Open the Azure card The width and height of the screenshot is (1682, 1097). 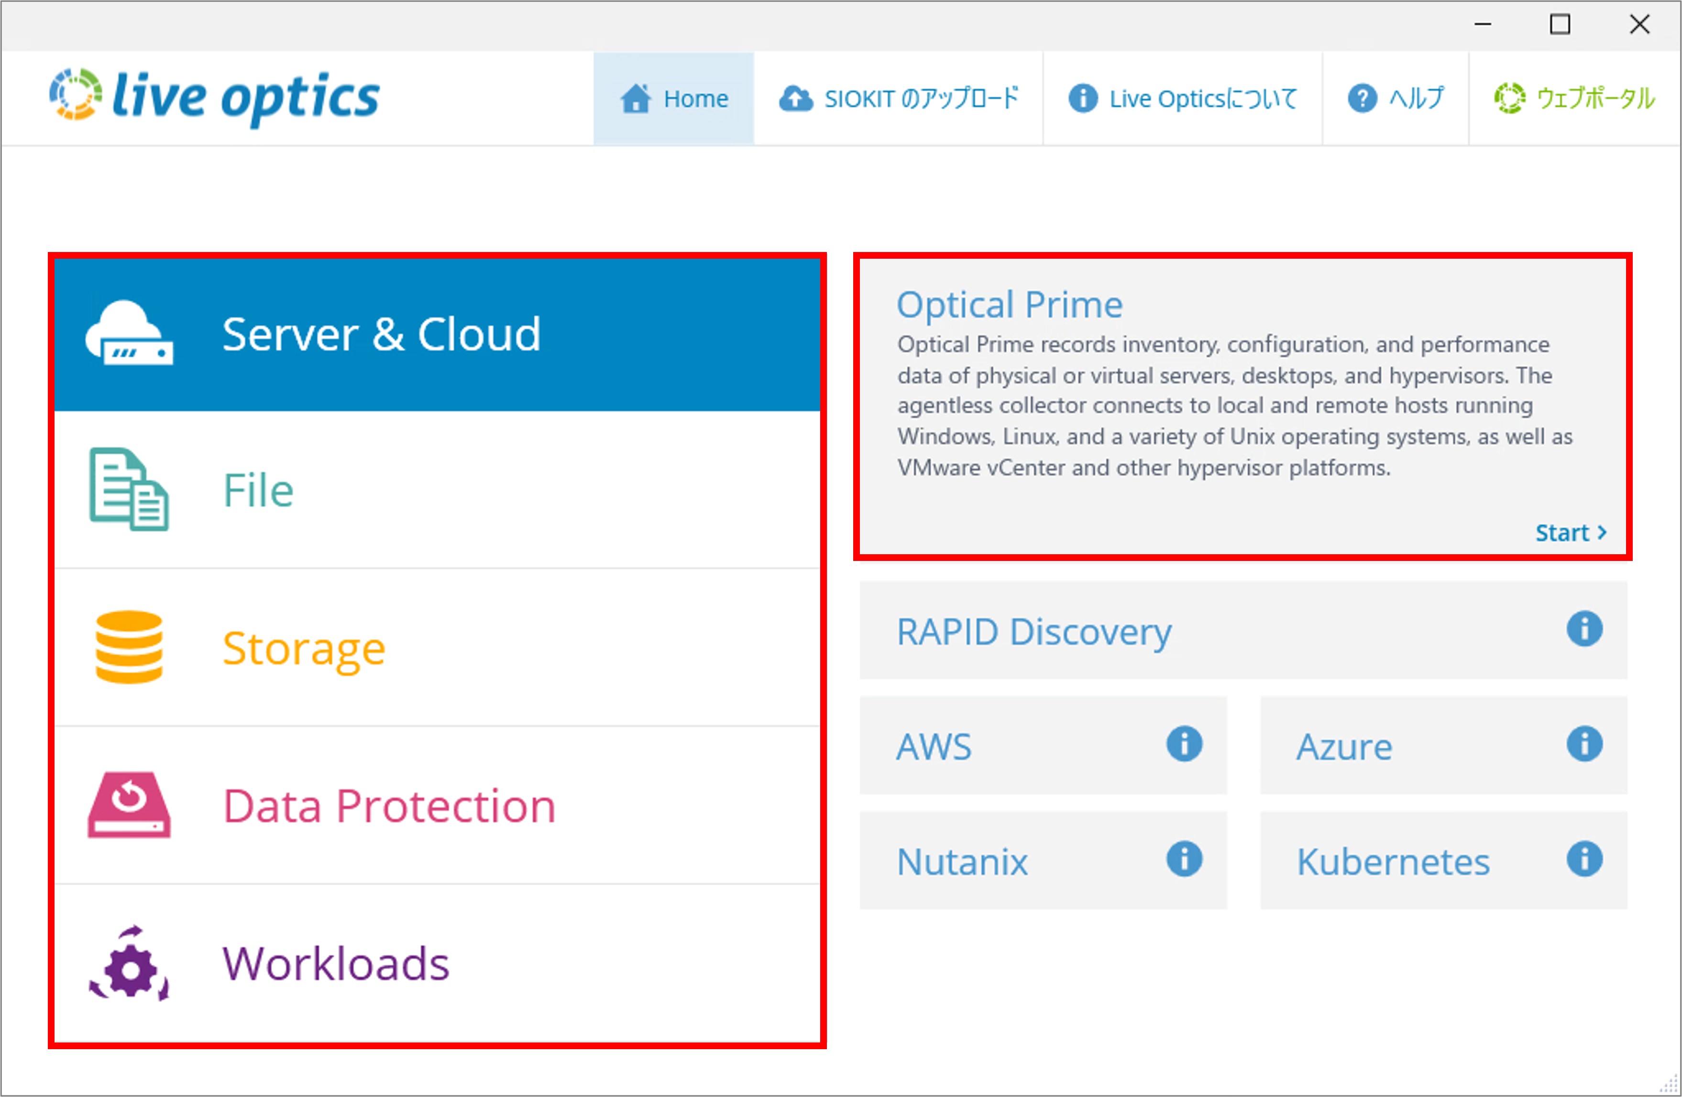pyautogui.click(x=1444, y=746)
